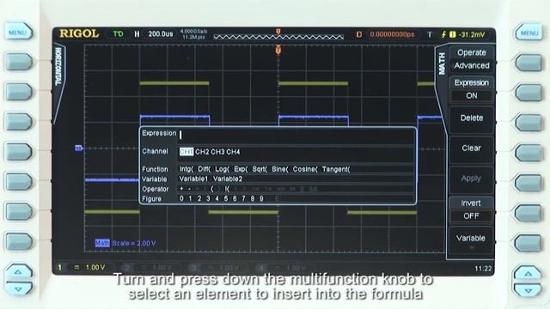Toggle Expression ON setting
This screenshot has height=309, width=550.
[472, 89]
